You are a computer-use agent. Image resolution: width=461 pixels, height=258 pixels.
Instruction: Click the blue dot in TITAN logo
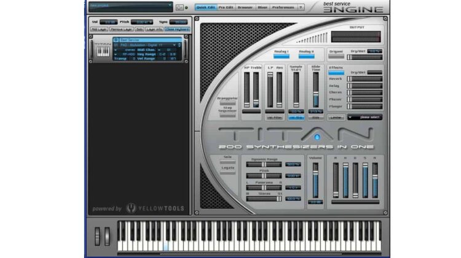(317, 137)
